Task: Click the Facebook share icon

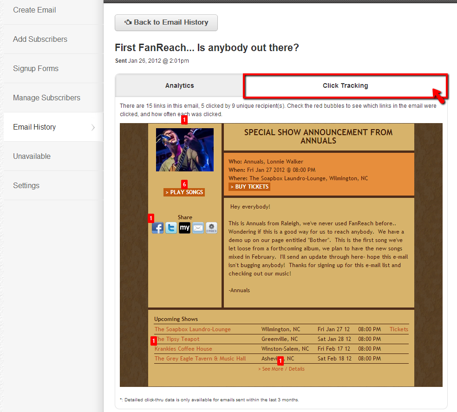Action: point(158,228)
